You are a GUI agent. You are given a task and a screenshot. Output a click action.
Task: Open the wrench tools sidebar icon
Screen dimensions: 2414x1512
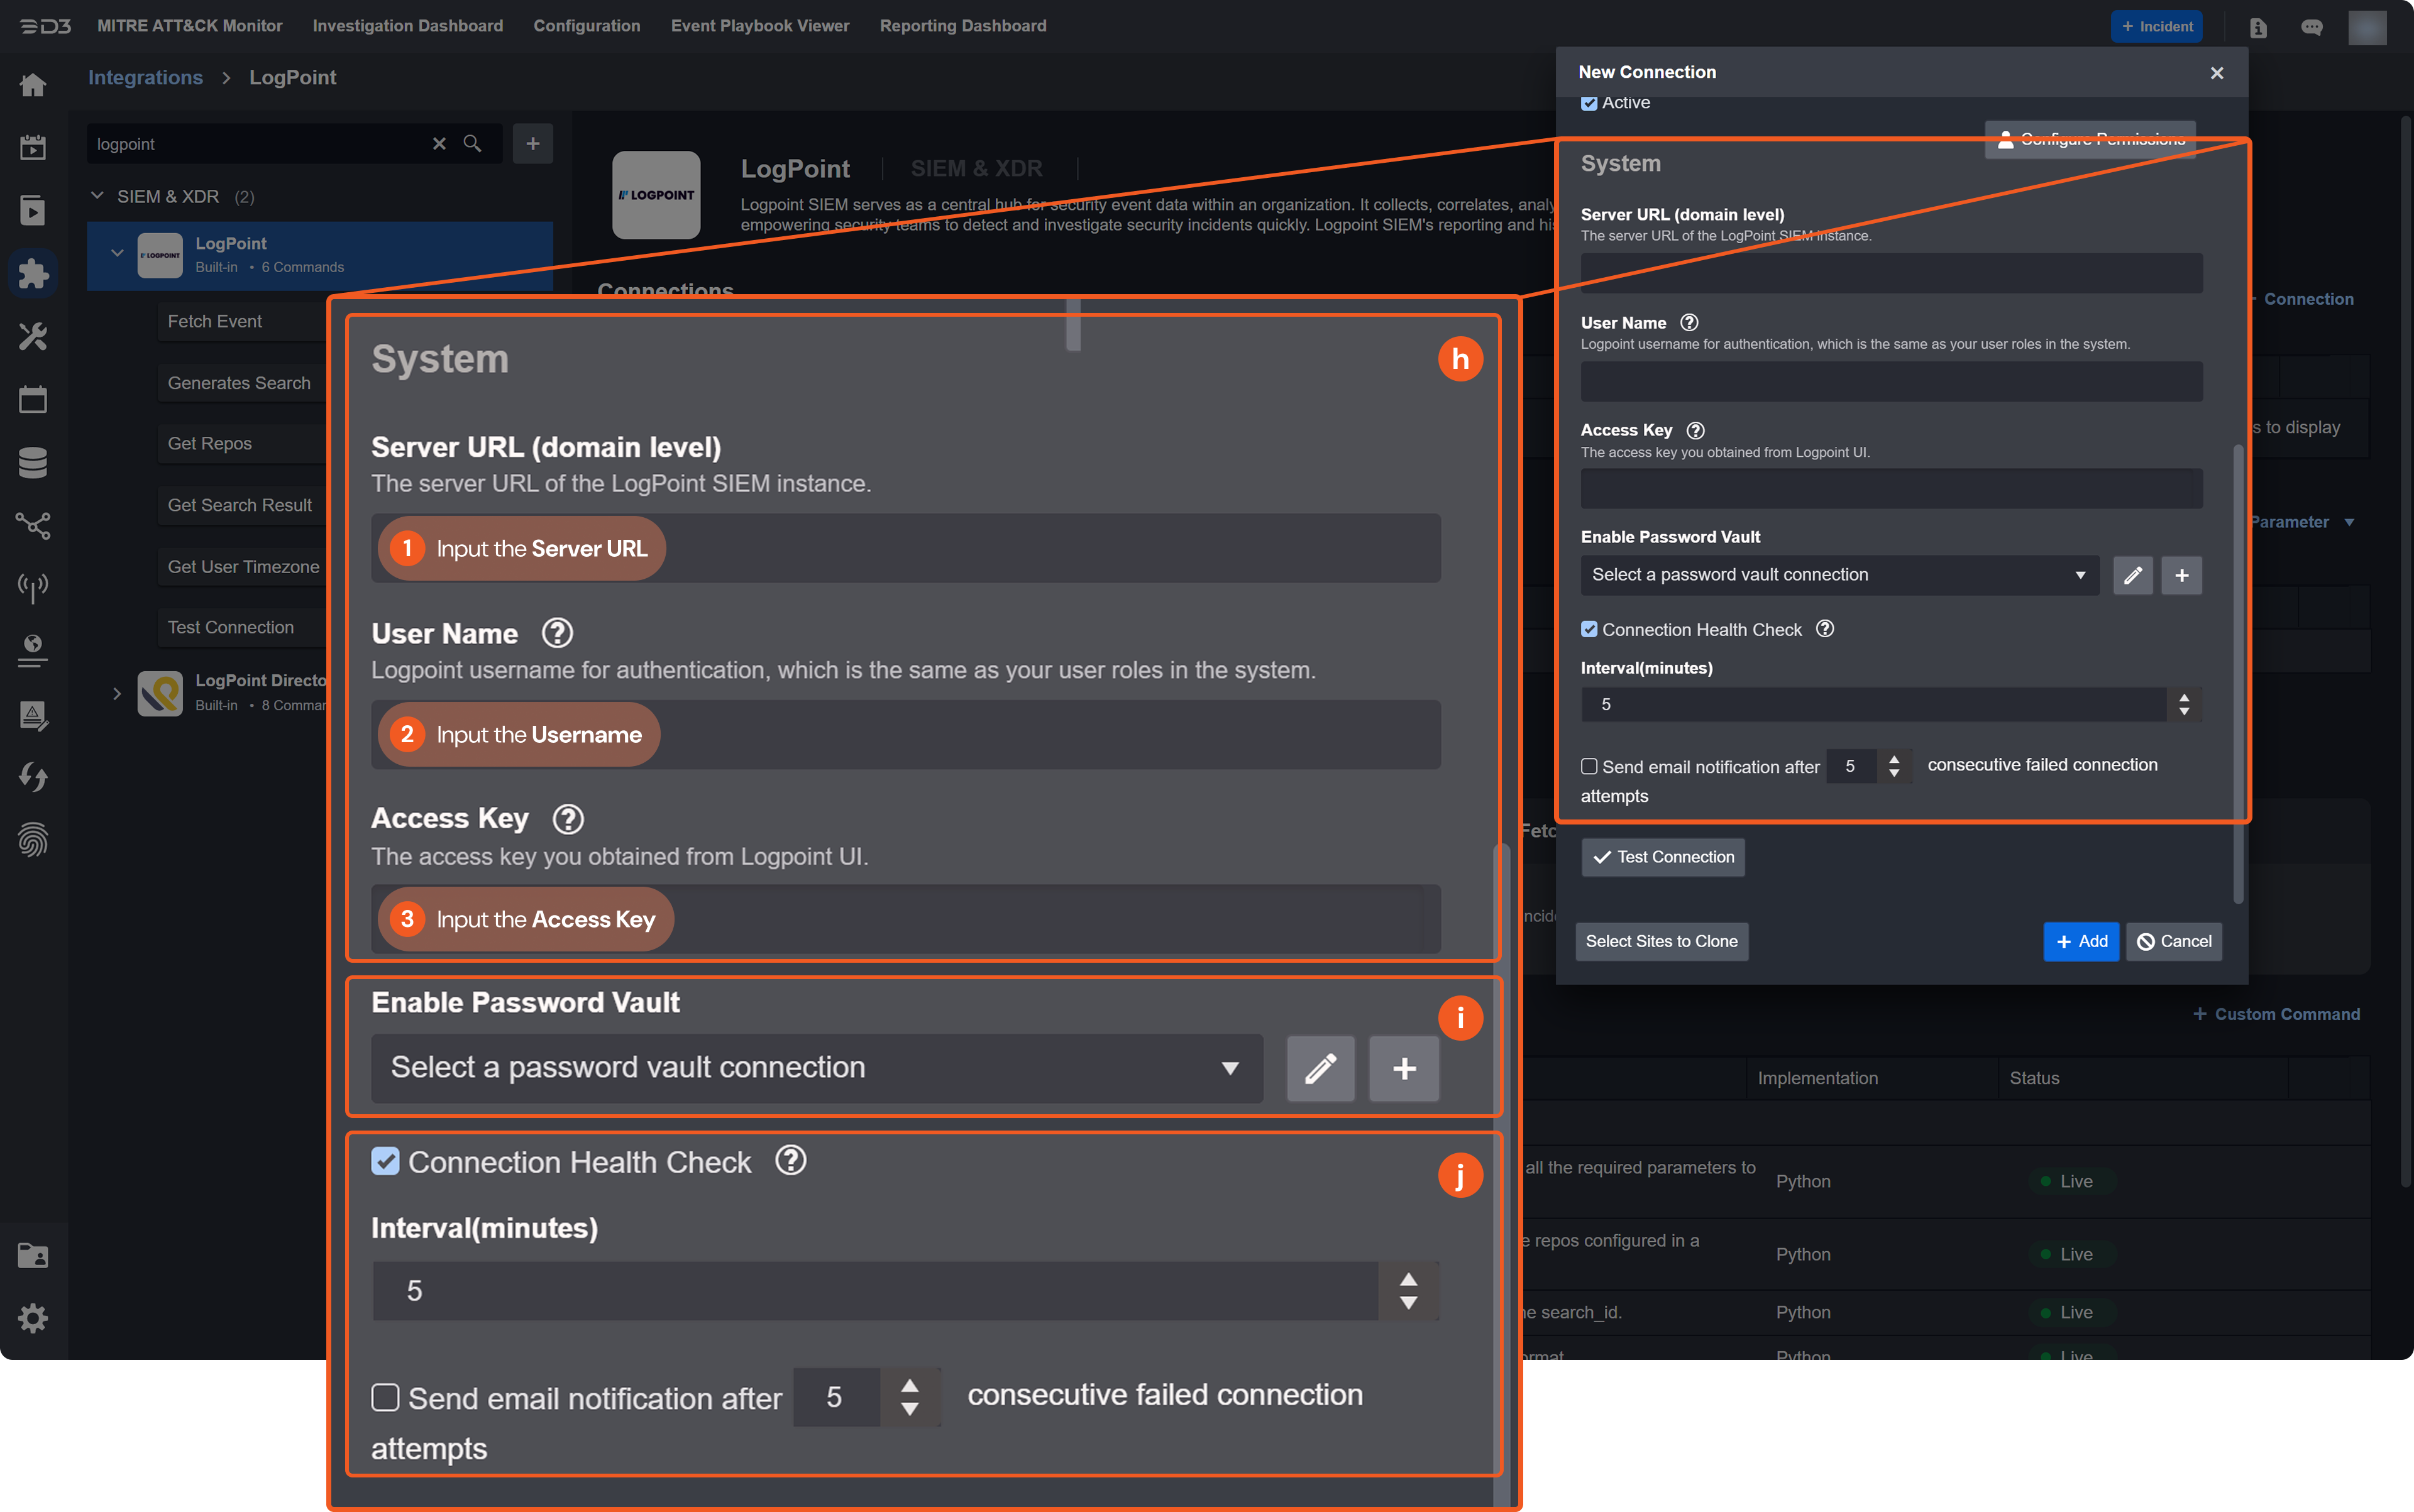[33, 336]
